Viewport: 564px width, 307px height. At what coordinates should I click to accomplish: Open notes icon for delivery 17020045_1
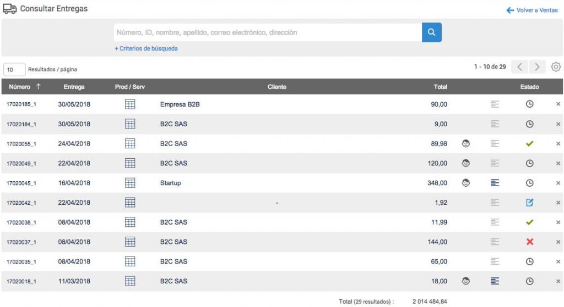[x=495, y=183]
